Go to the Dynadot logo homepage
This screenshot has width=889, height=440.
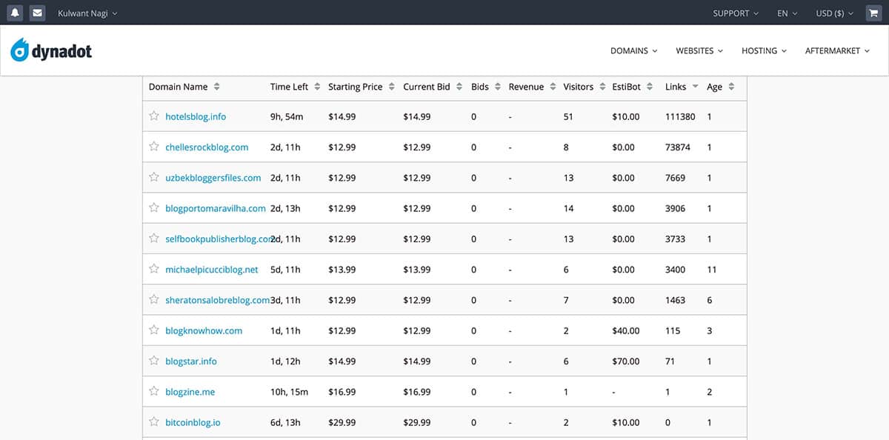51,50
